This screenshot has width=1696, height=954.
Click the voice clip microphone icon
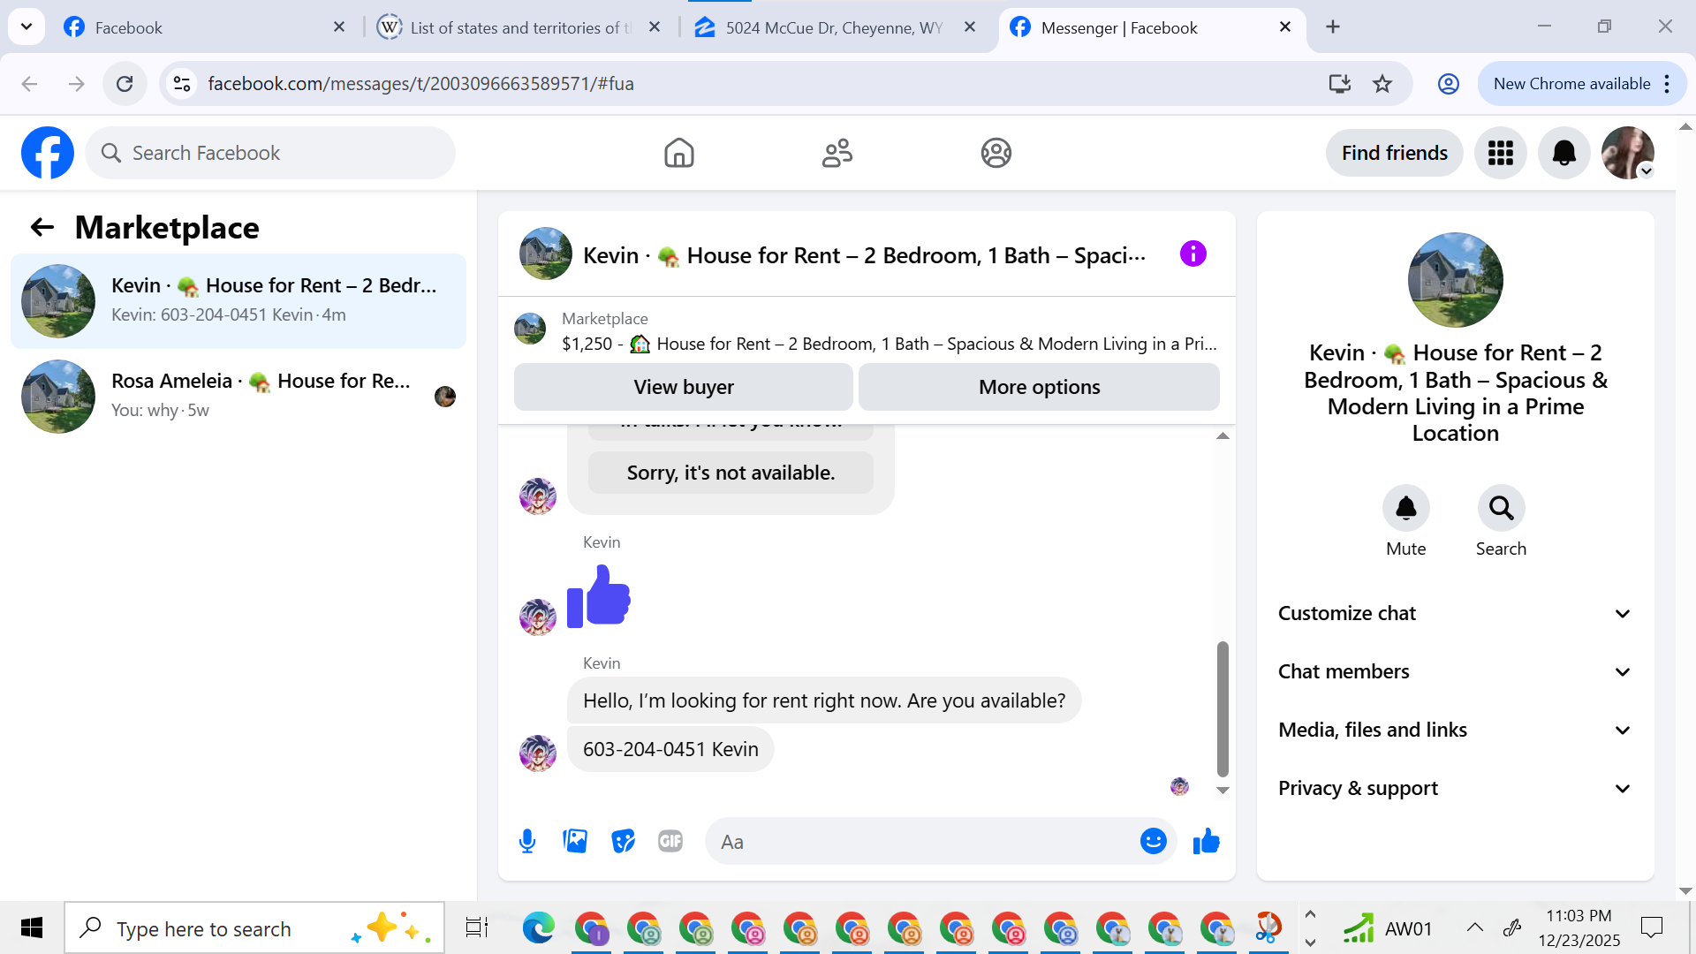point(527,841)
